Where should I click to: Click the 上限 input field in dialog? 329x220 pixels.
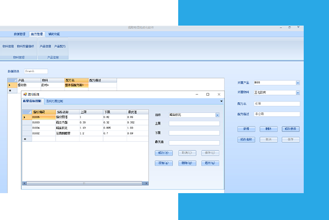pos(194,123)
